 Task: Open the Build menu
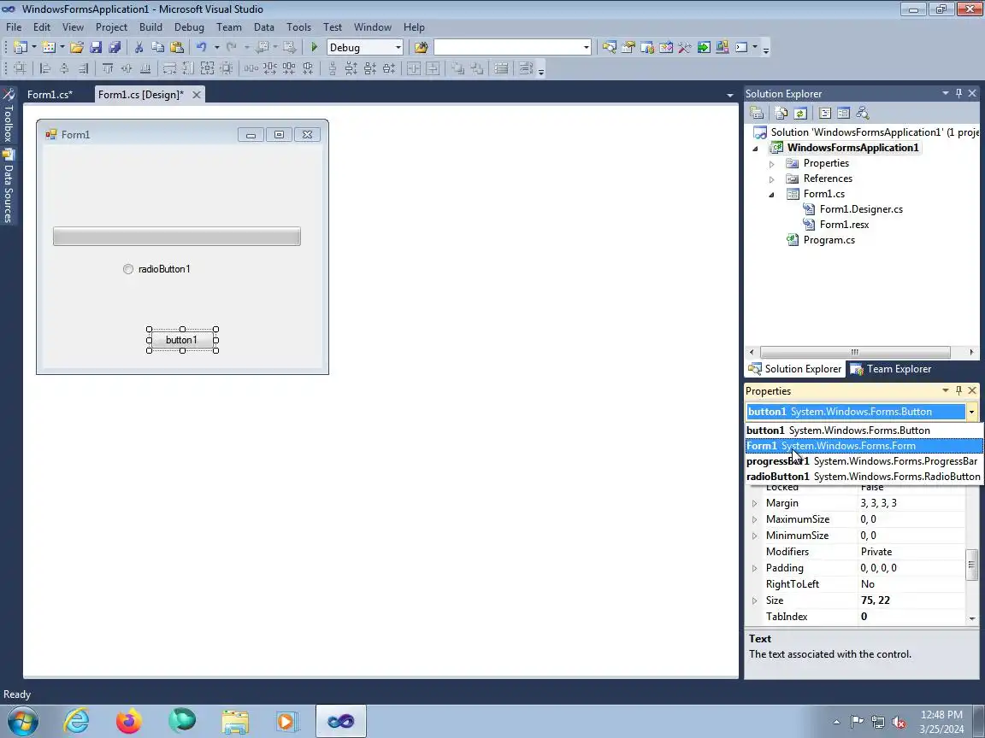pos(150,27)
